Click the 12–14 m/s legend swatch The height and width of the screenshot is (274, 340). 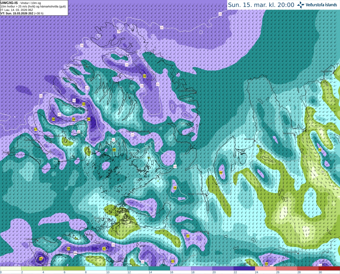click(x=138, y=268)
